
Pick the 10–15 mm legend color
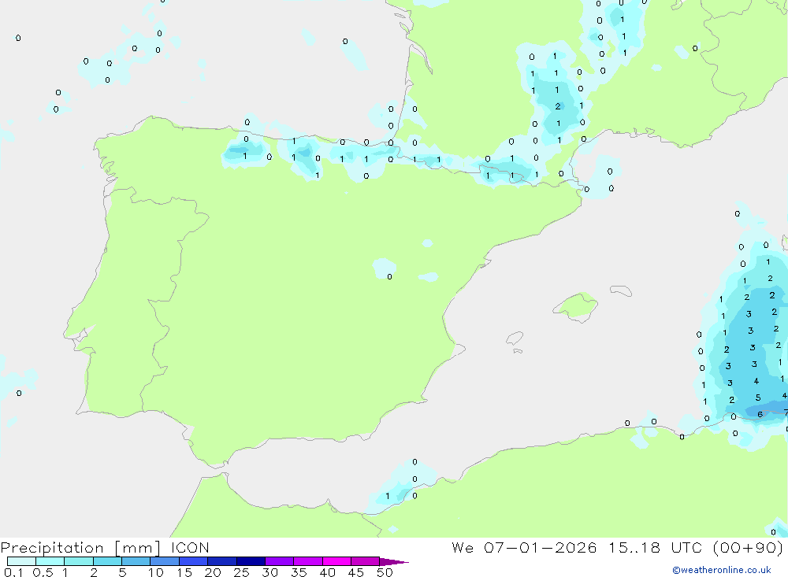[x=165, y=561]
